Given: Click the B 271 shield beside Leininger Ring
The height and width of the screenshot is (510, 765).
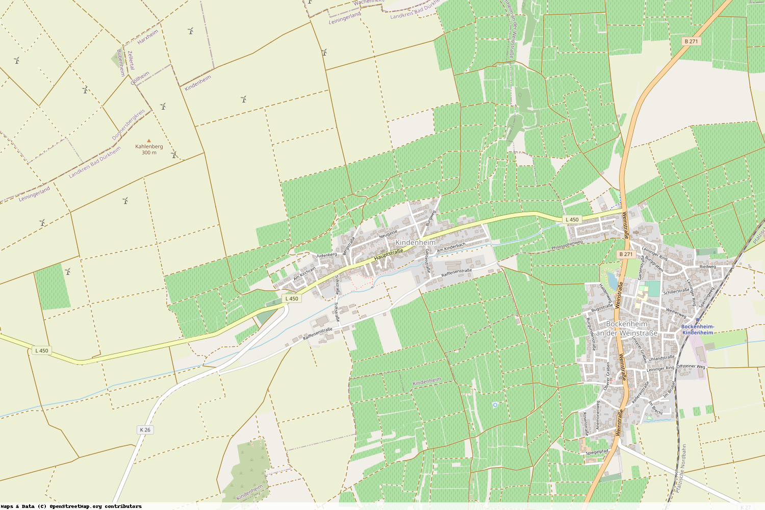Looking at the screenshot, I should pos(626,254).
